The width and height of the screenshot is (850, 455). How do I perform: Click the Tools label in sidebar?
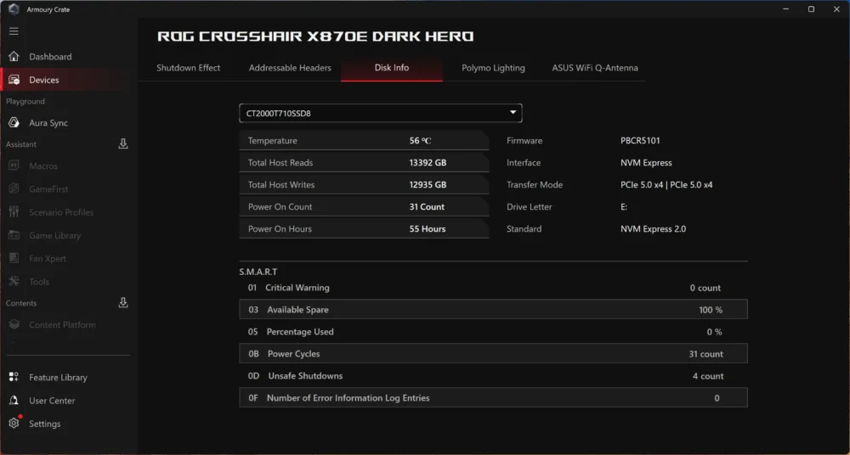(39, 282)
